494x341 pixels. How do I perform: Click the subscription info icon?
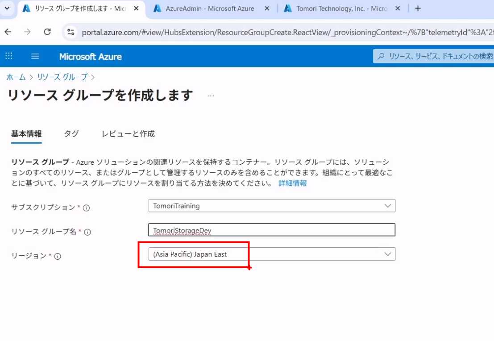coord(87,208)
